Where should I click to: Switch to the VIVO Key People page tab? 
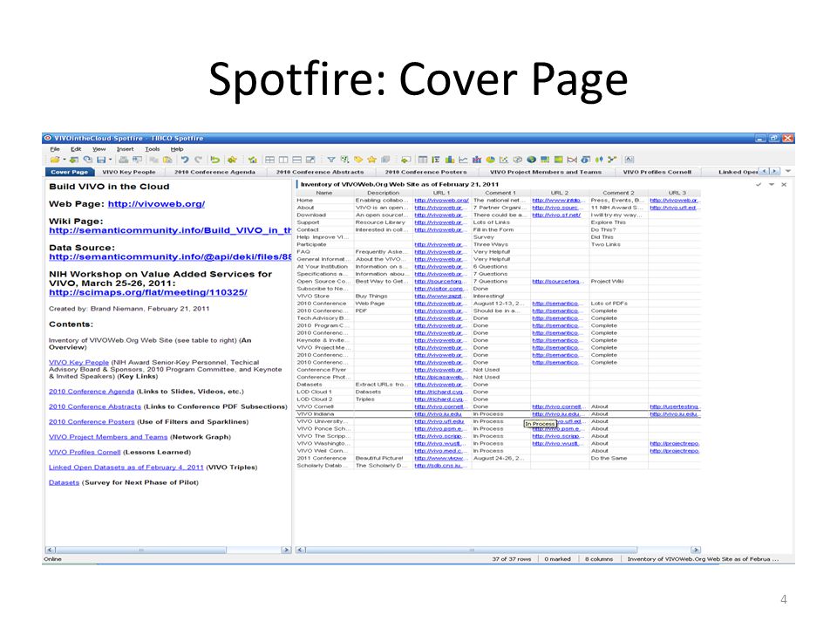(129, 172)
